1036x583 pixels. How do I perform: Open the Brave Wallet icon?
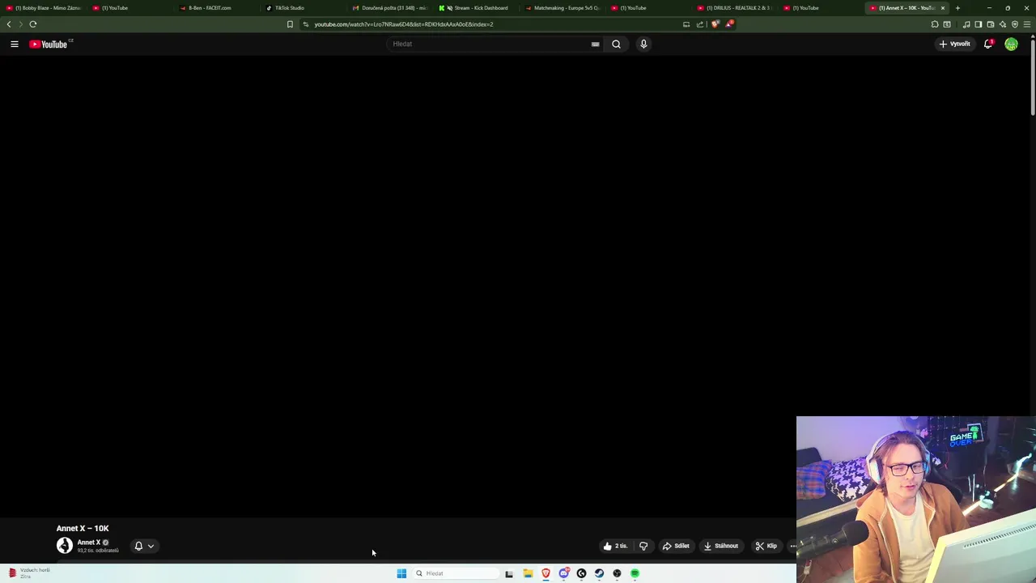coord(991,24)
